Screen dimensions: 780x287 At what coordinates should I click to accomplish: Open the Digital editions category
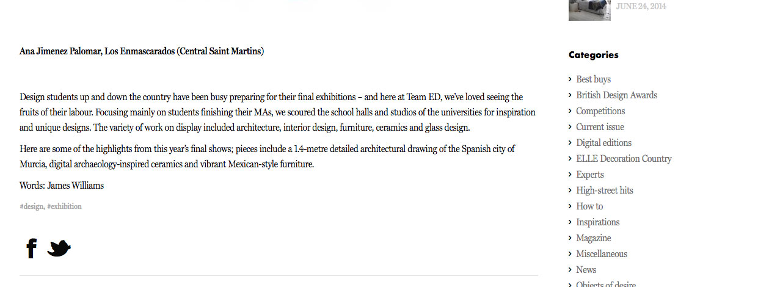[x=603, y=143]
